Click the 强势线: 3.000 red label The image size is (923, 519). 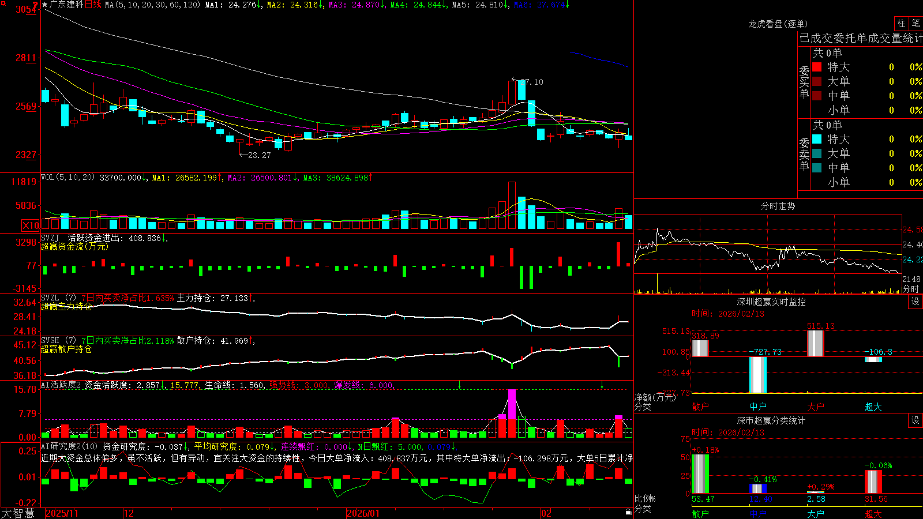(300, 385)
